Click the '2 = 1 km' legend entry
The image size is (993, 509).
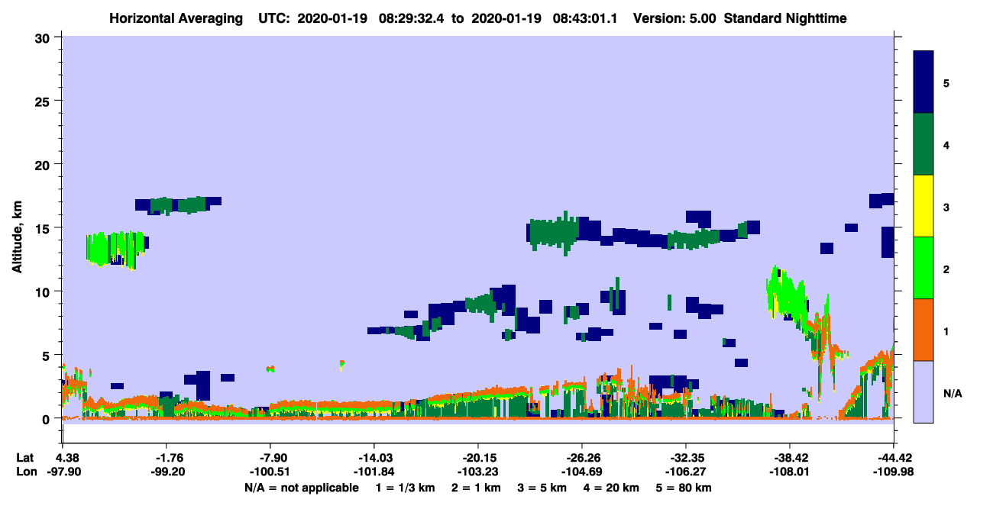point(476,488)
